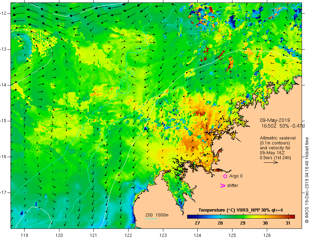This screenshot has height=239, width=309.
Task: Click the longitude axis label 126
Action: [x=267, y=235]
